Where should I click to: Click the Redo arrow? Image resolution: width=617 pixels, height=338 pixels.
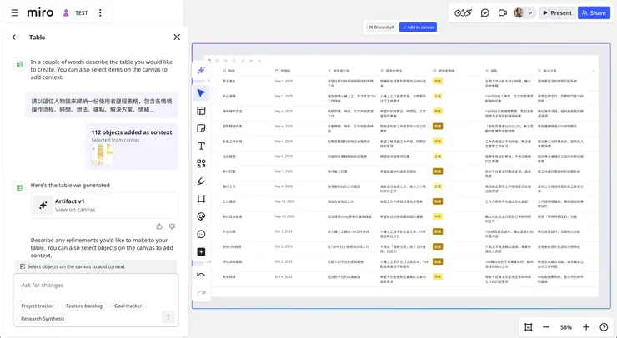point(201,292)
